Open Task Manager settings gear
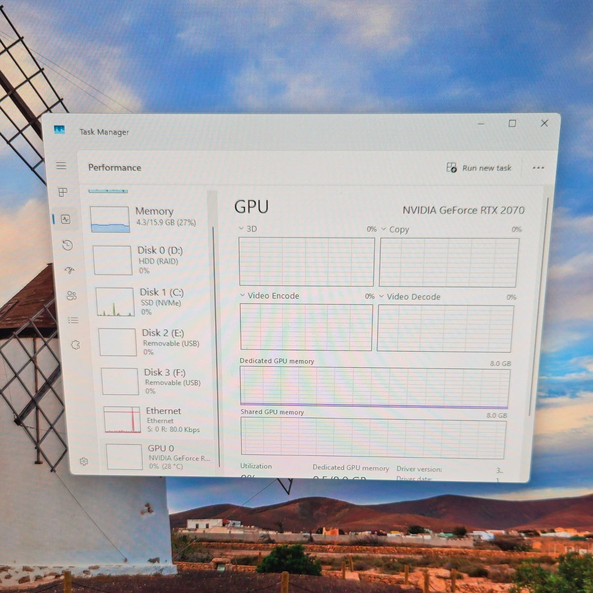The width and height of the screenshot is (593, 593). (84, 461)
